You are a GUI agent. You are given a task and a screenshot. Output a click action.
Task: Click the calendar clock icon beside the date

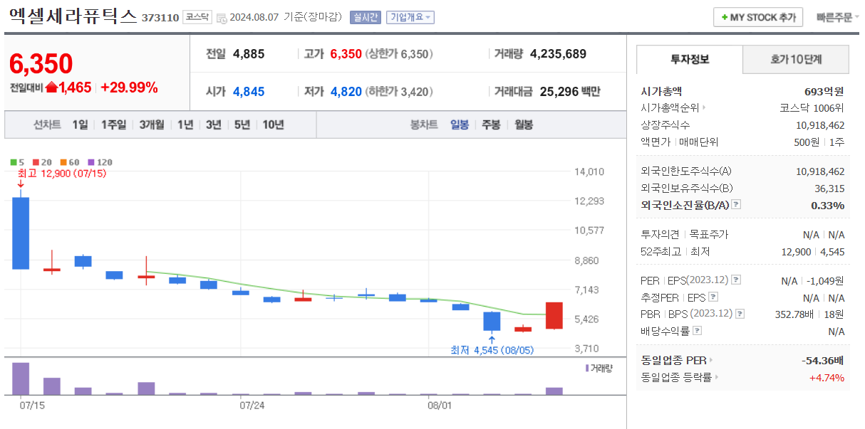coord(222,18)
